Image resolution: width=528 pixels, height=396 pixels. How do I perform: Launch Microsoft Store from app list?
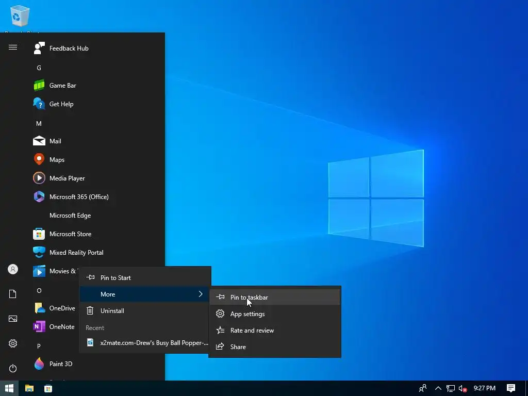coord(70,234)
